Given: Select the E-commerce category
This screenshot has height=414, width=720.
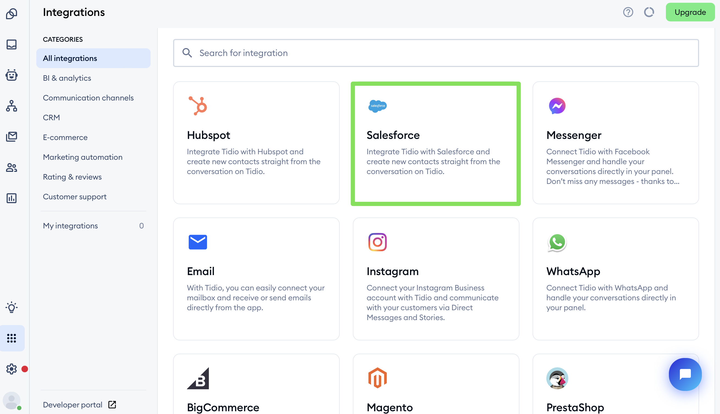Looking at the screenshot, I should pos(65,137).
